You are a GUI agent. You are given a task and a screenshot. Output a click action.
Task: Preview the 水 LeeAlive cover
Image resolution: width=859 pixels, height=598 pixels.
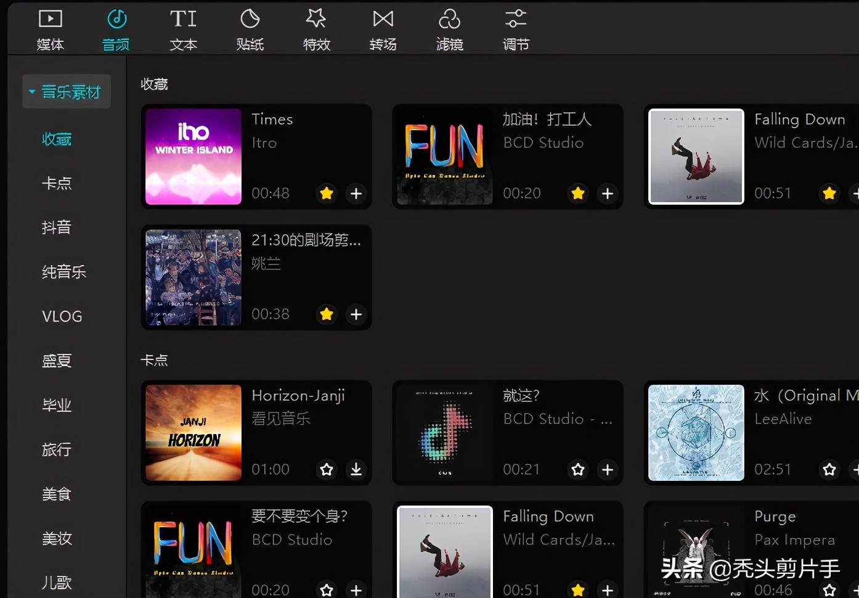click(x=696, y=433)
